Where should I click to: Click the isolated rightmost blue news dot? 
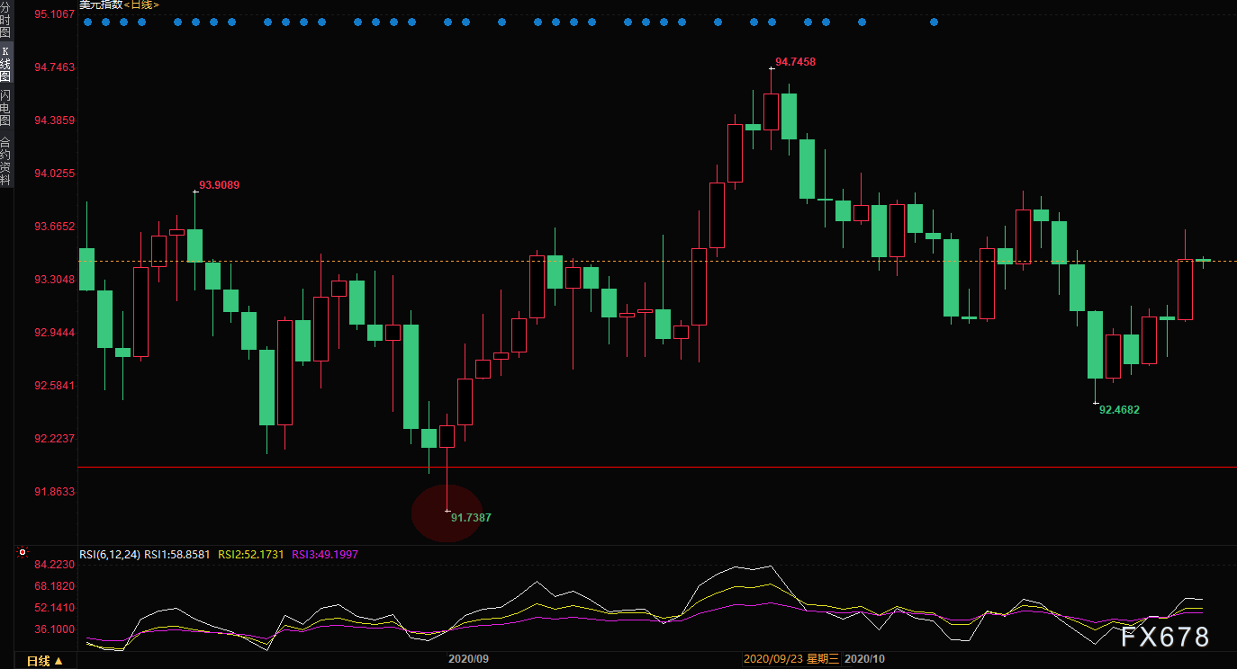[934, 22]
